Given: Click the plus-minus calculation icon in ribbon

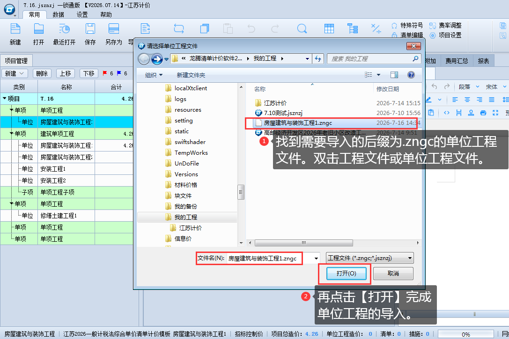Looking at the screenshot, I should [376, 29].
